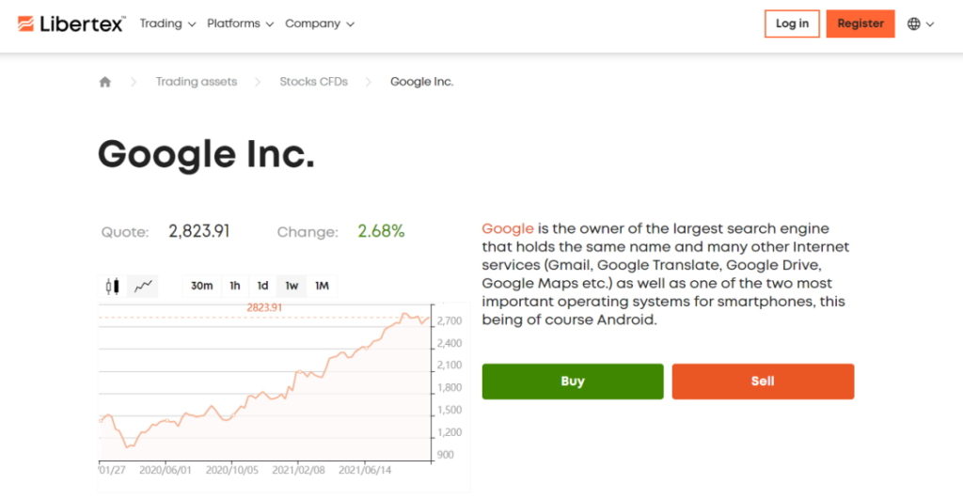Click the orange Sell button
Screen dimensions: 963x499
click(763, 382)
